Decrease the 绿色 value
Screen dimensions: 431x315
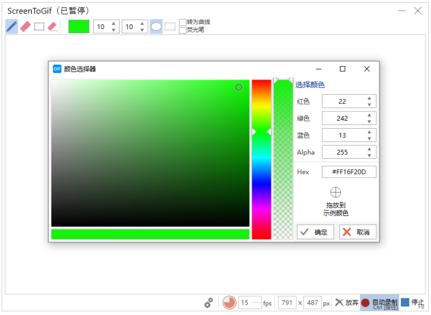pos(369,122)
